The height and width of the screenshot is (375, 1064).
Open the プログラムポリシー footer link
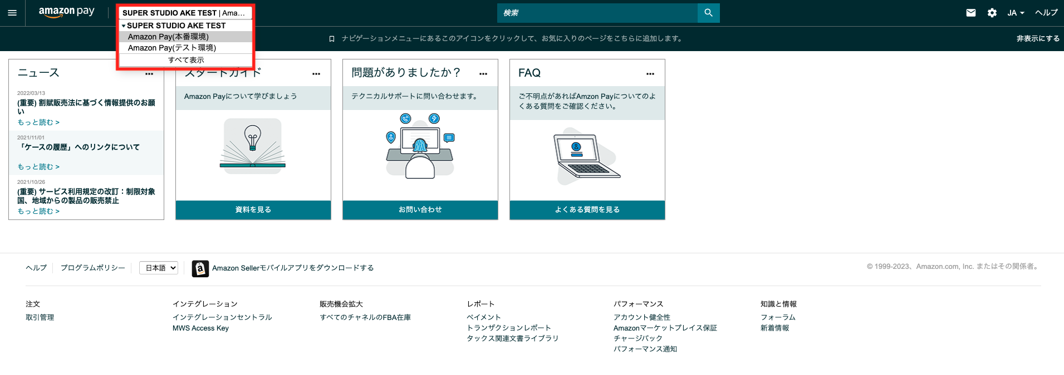93,268
